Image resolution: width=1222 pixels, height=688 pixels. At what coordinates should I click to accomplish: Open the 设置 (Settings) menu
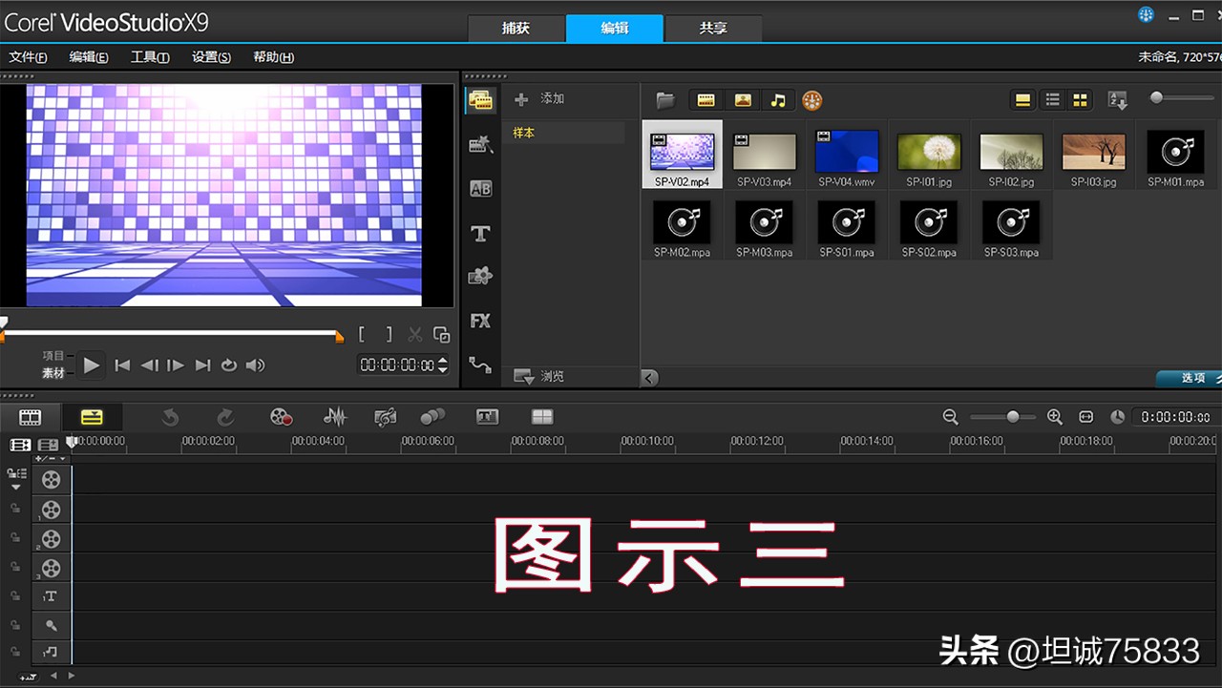pyautogui.click(x=211, y=57)
